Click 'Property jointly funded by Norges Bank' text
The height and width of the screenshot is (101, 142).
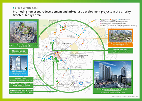click(114, 24)
